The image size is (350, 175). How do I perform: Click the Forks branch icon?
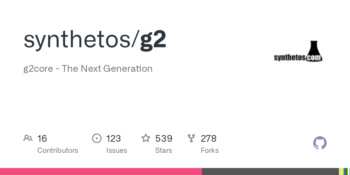pos(191,138)
